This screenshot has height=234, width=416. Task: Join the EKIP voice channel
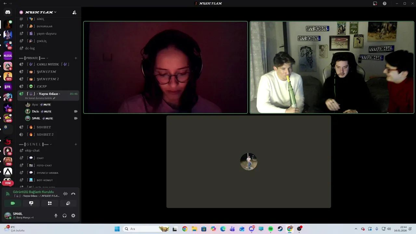pyautogui.click(x=48, y=86)
